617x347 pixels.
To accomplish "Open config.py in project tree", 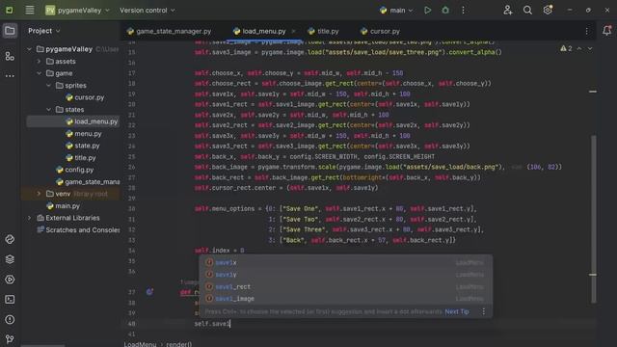I will [79, 170].
